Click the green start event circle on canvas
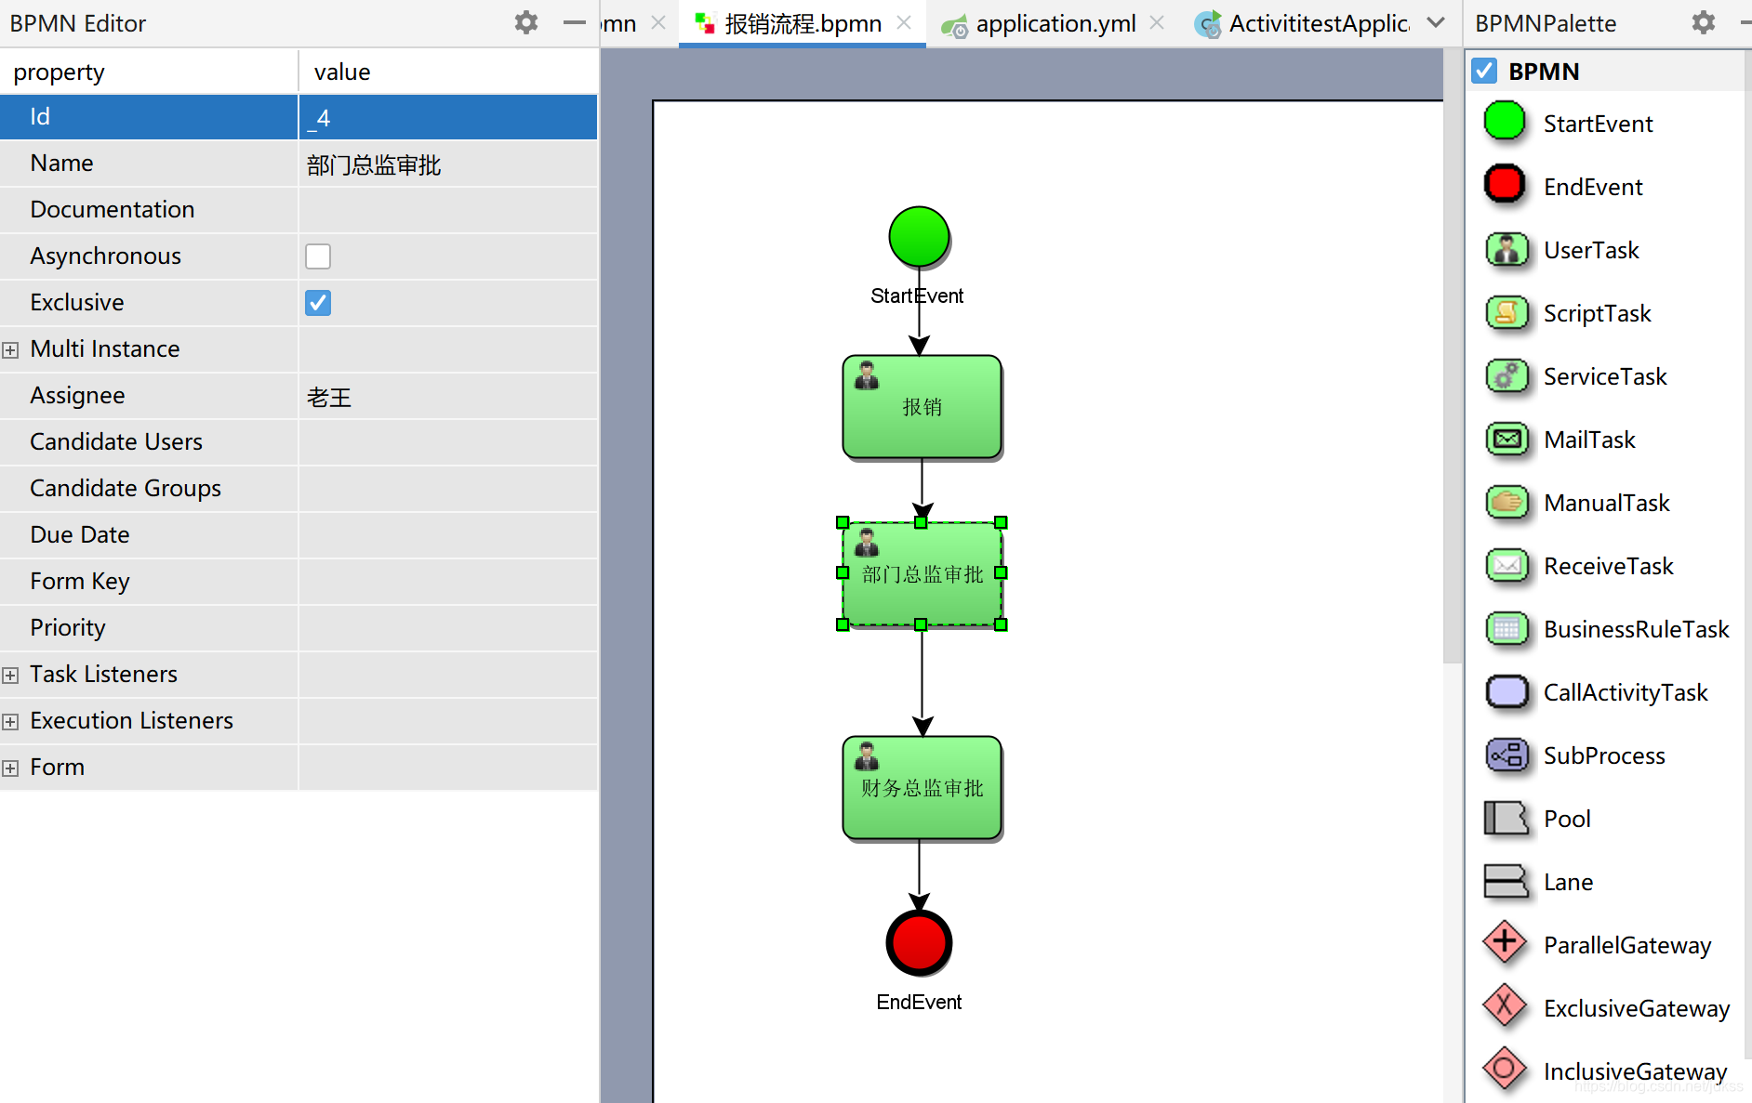 (x=919, y=237)
